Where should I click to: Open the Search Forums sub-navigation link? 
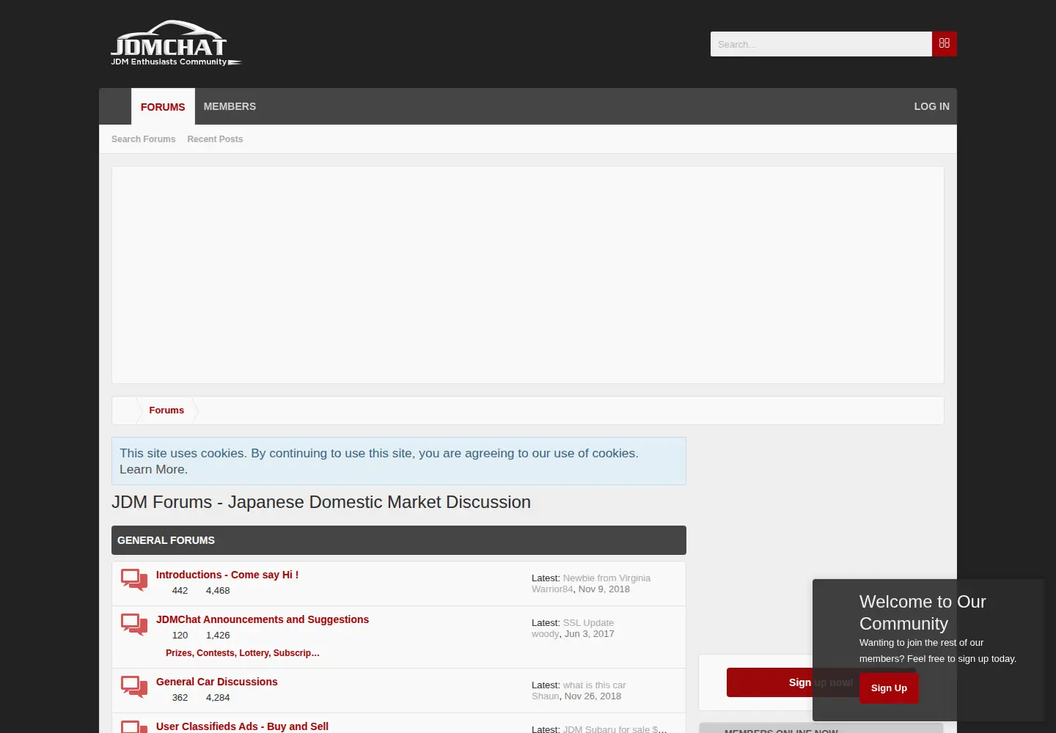click(143, 139)
